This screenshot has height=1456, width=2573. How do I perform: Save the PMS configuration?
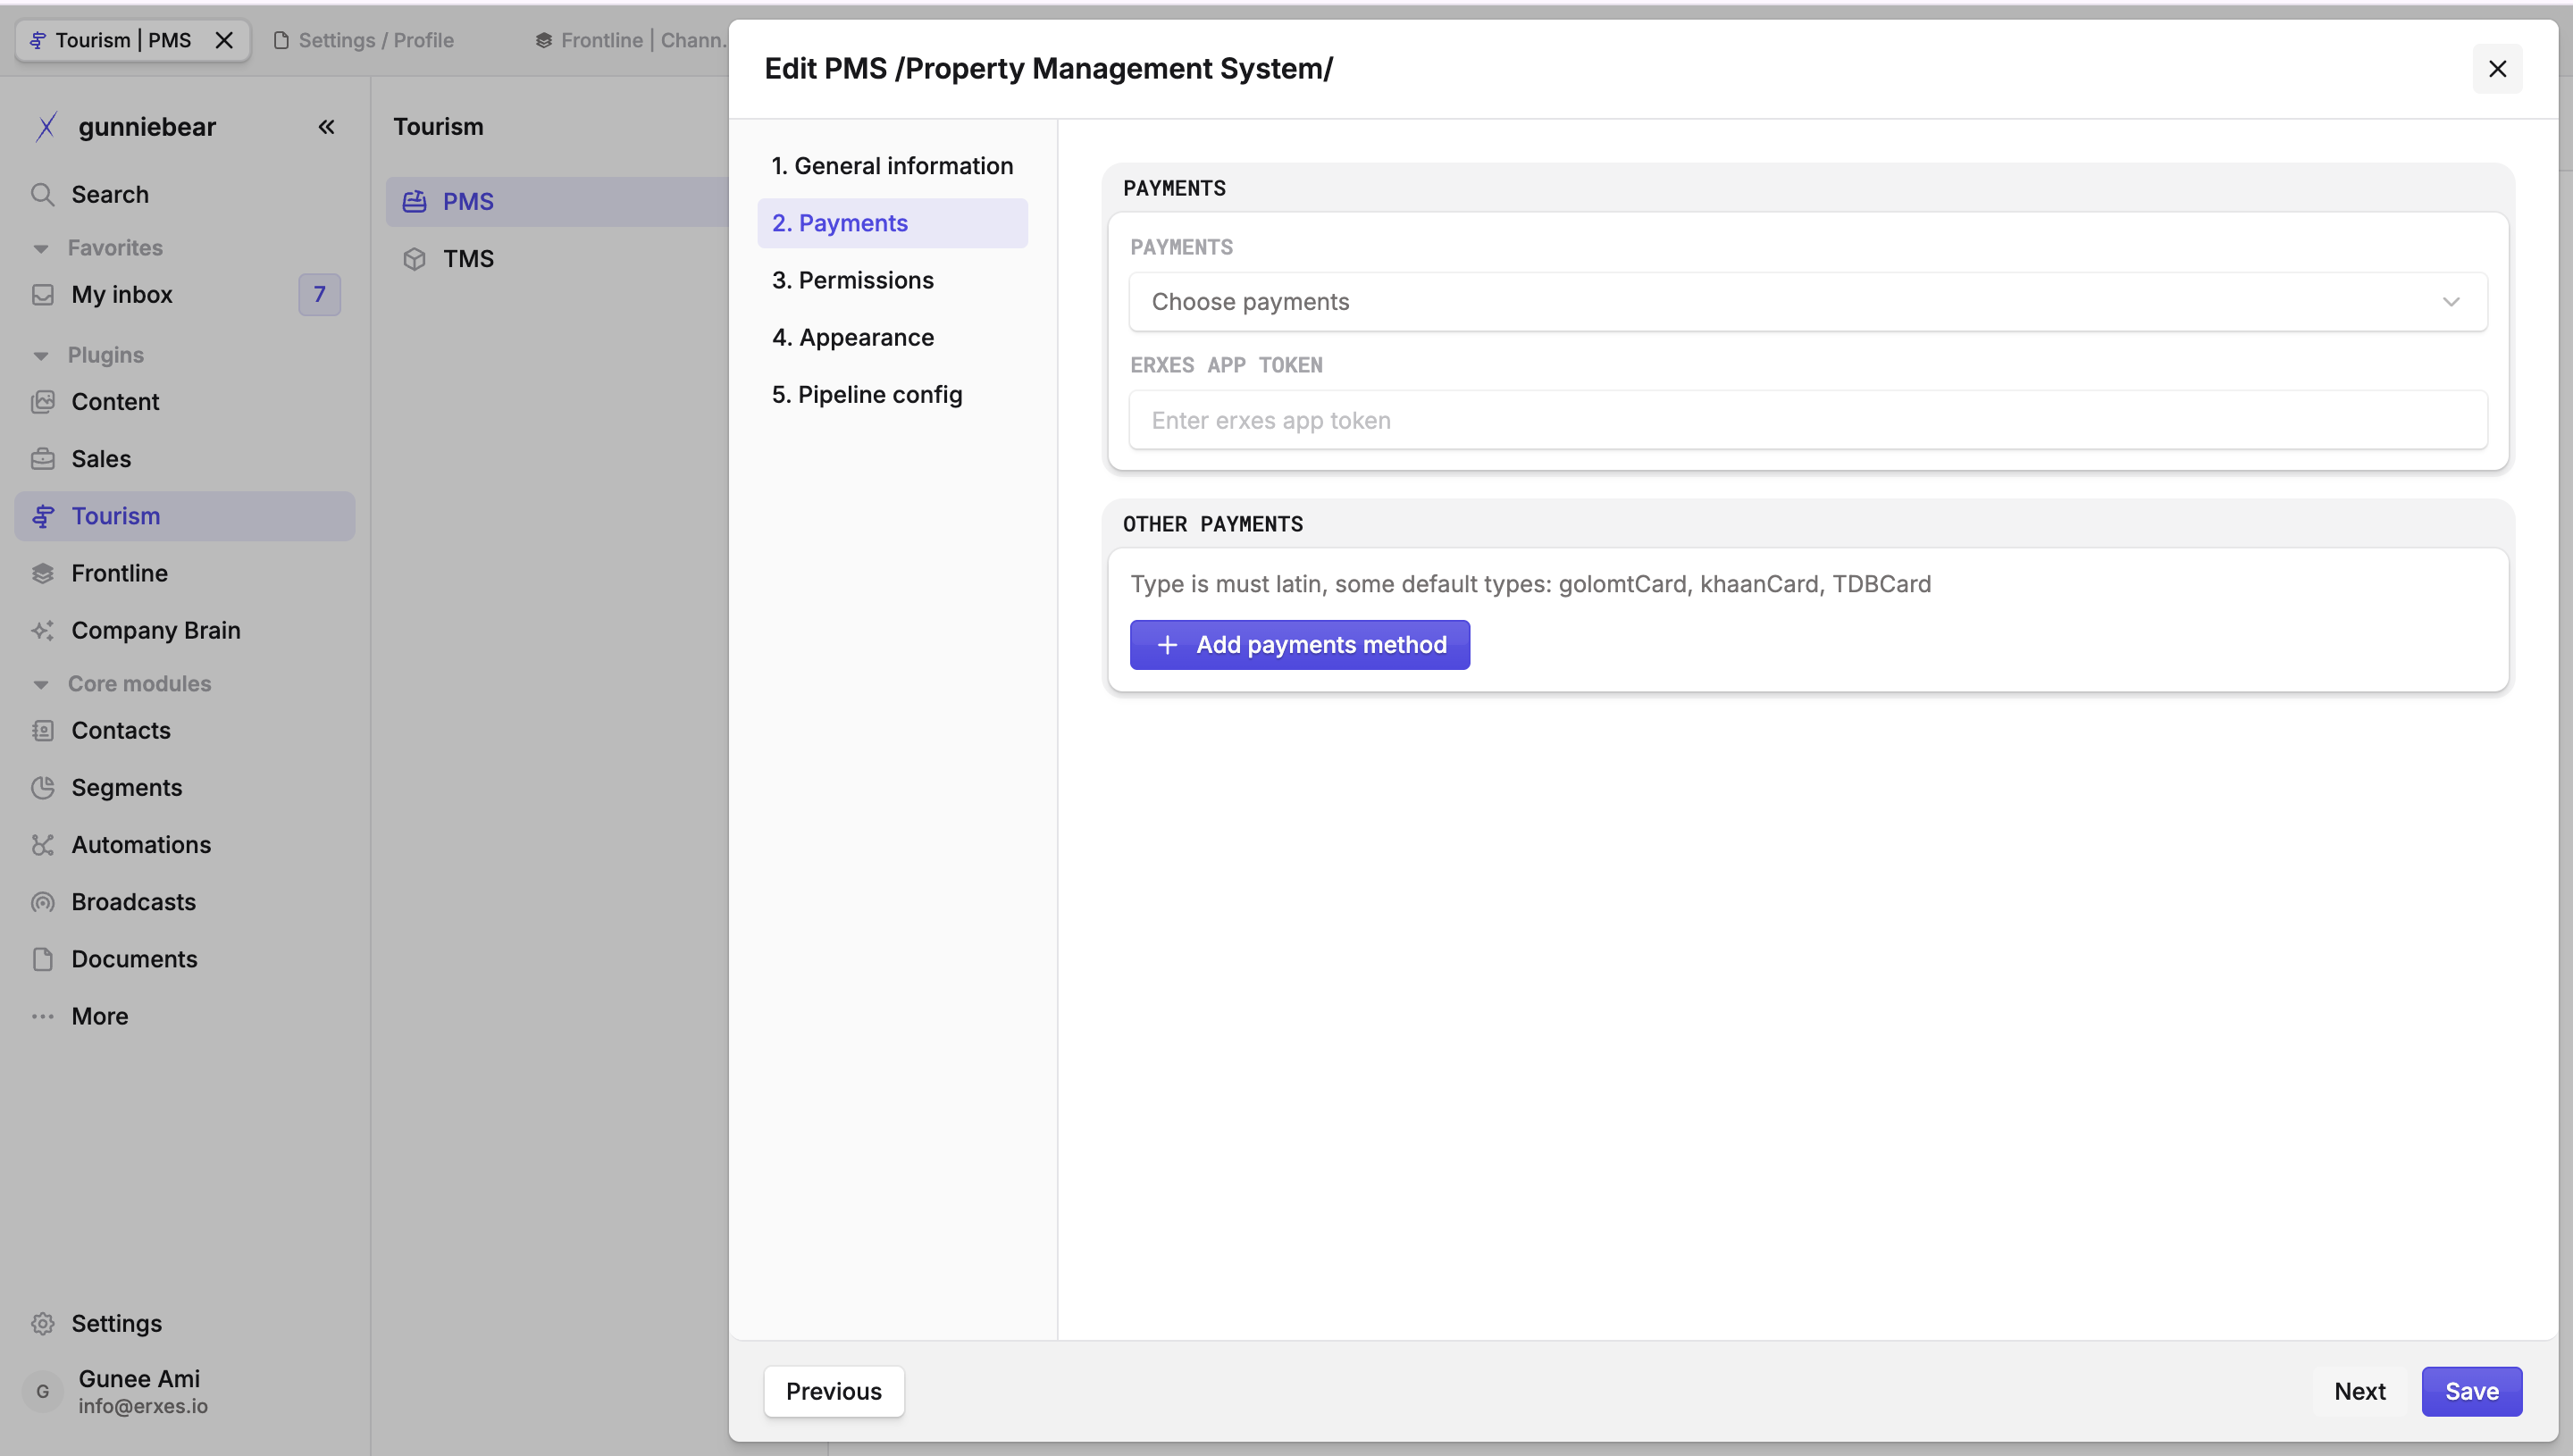2471,1391
